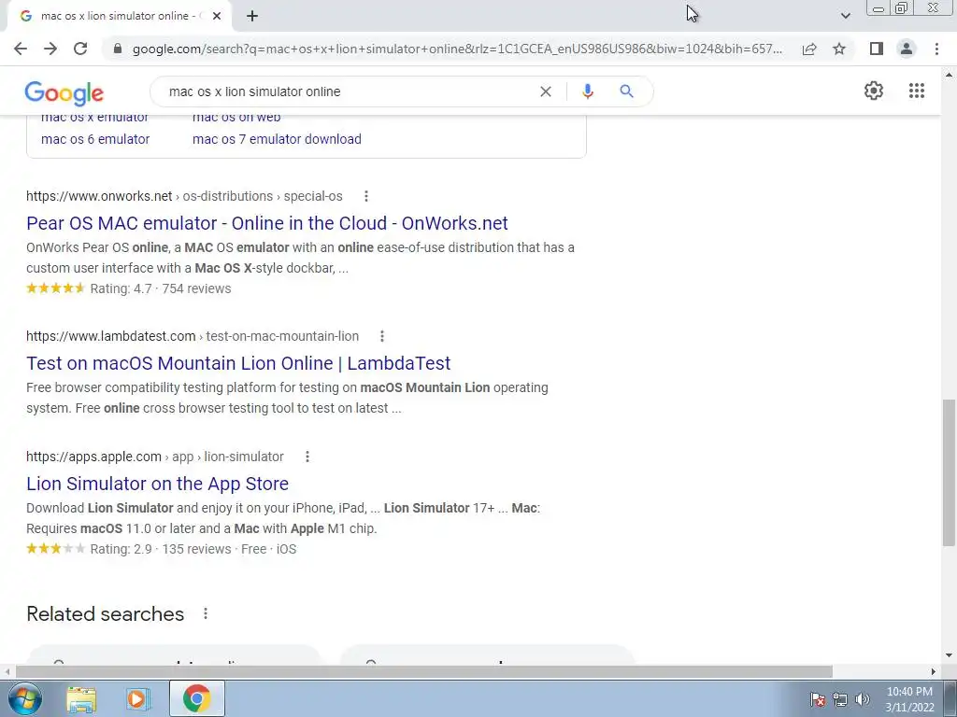
Task: Click "Rating: 4.7 · 754 reviews" text
Action: (161, 289)
